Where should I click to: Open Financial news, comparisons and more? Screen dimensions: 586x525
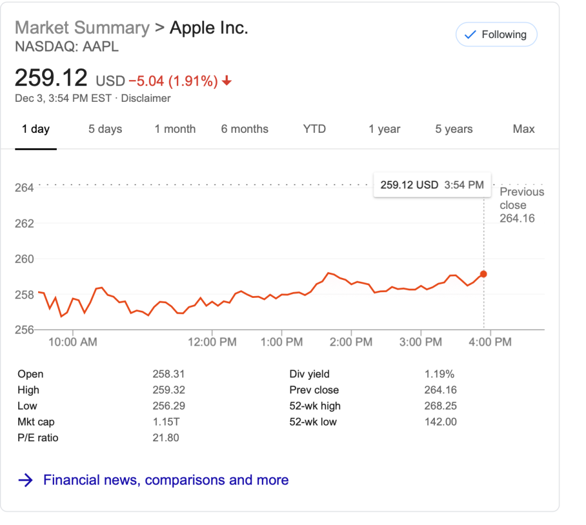coord(166,481)
